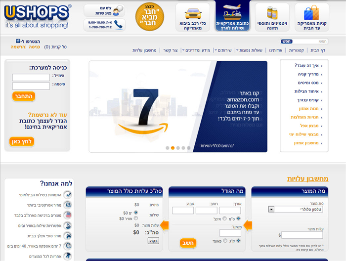Click the warranty icon for all products
Viewport: 346px width, 261px height.
[68, 256]
